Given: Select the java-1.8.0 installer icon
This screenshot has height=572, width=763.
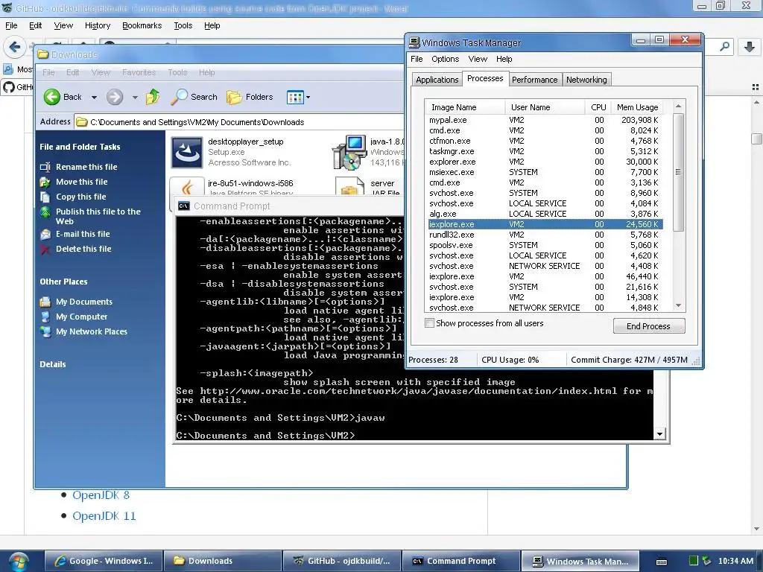Looking at the screenshot, I should (349, 152).
